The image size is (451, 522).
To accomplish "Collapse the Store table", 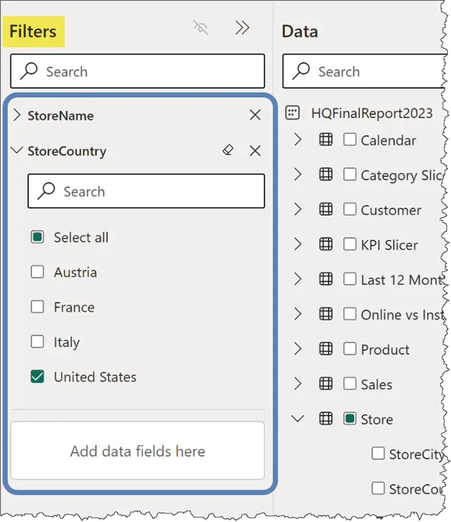I will coord(298,419).
